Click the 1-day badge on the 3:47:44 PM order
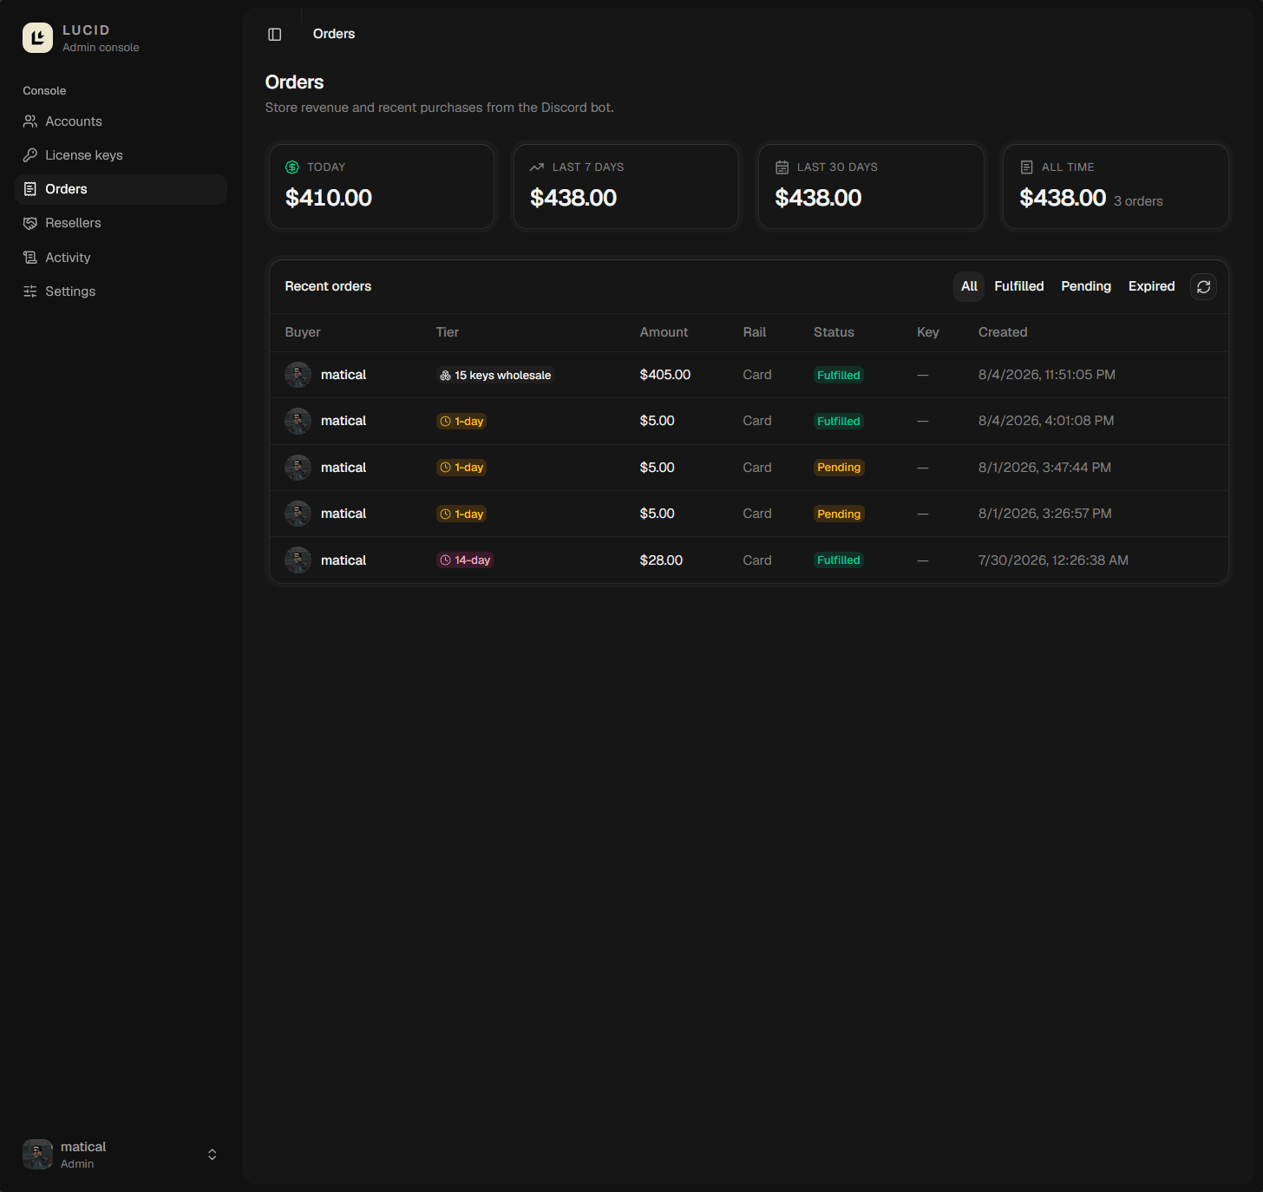Image resolution: width=1263 pixels, height=1192 pixels. (461, 468)
